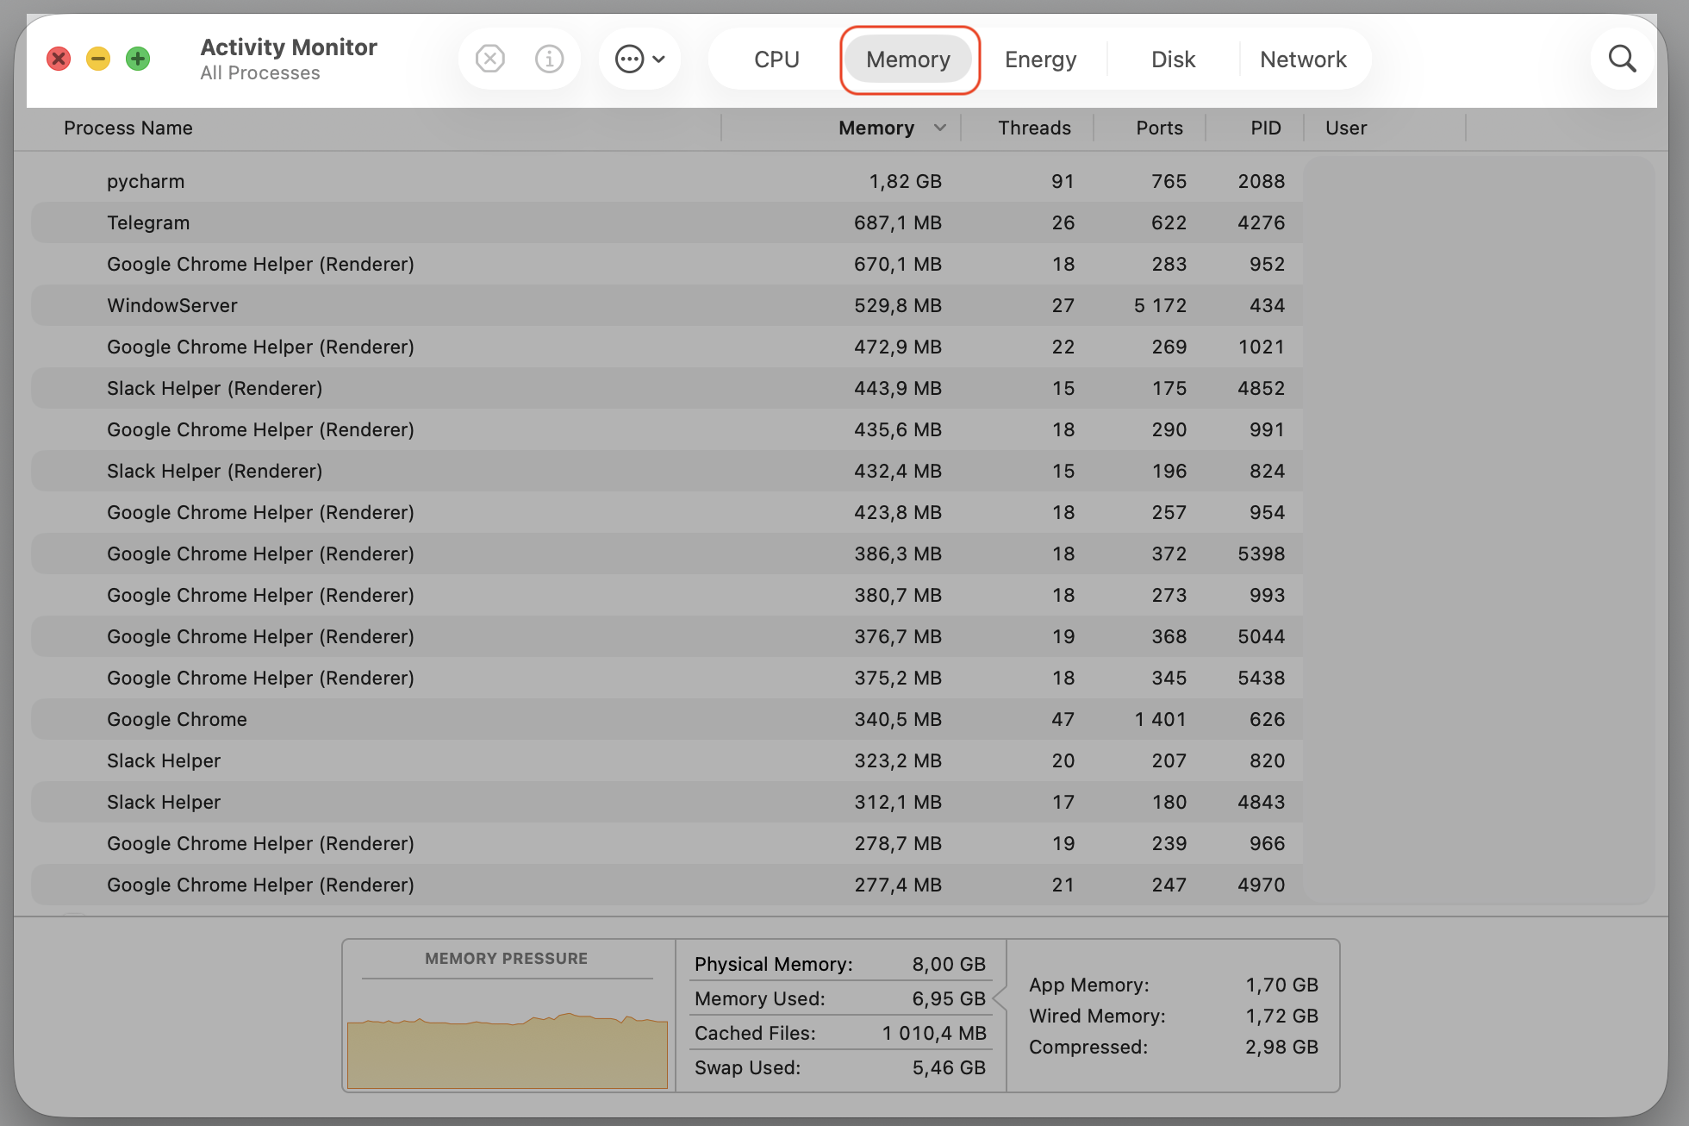Select the Memory tab
The height and width of the screenshot is (1126, 1689).
tap(908, 59)
